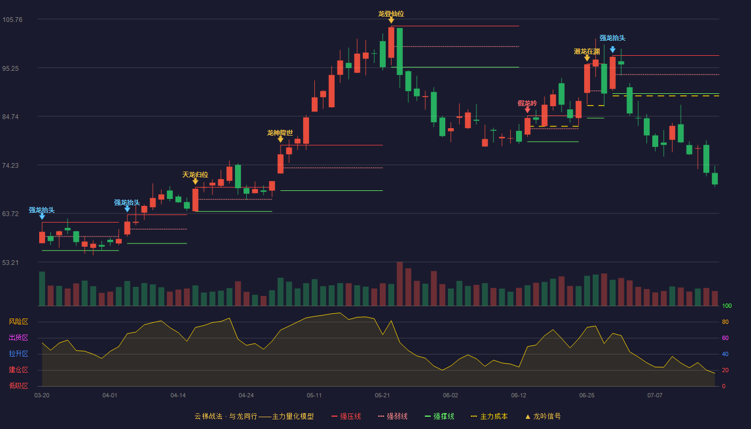
Task: Click the 出货区 zone label
Action: [x=18, y=338]
